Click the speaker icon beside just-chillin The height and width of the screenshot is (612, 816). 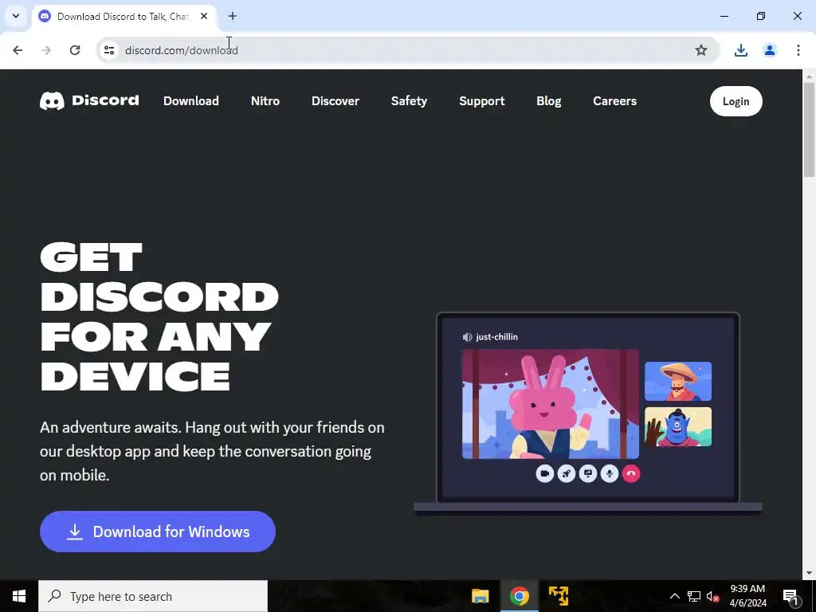(467, 337)
